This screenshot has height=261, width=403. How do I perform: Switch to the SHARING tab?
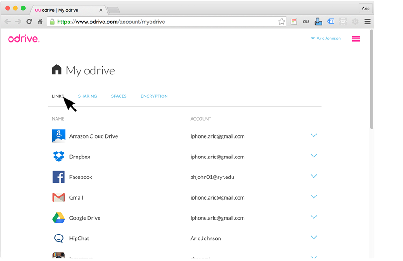tap(87, 96)
